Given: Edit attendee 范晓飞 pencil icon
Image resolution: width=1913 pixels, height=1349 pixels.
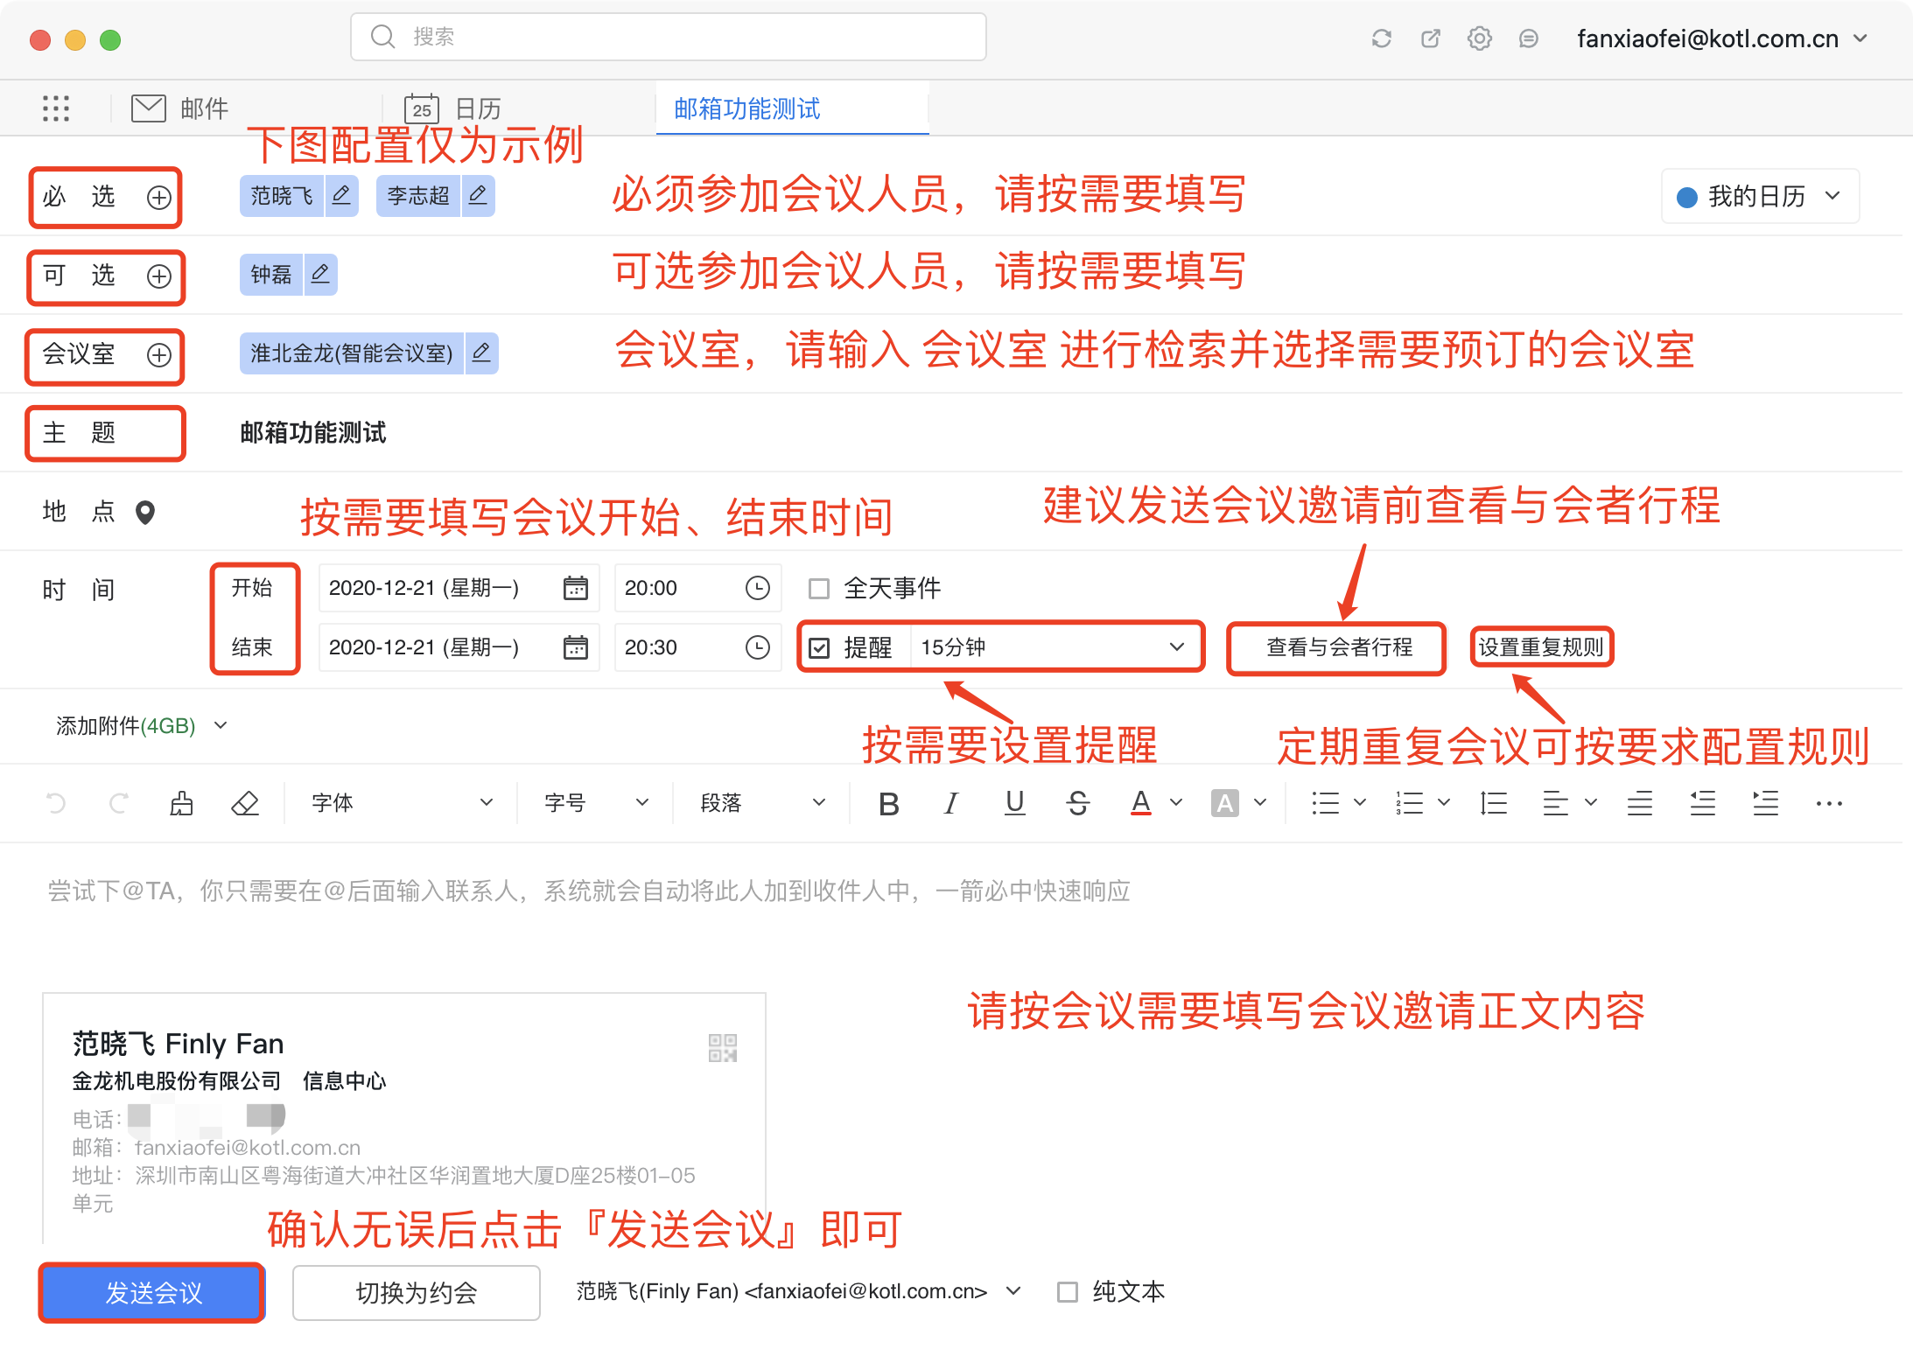Looking at the screenshot, I should tap(341, 195).
